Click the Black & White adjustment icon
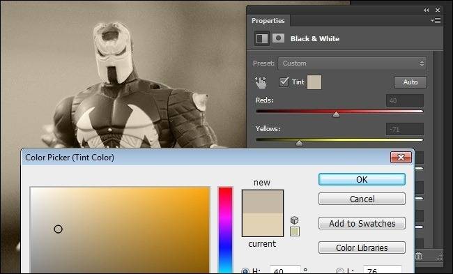 coord(262,38)
